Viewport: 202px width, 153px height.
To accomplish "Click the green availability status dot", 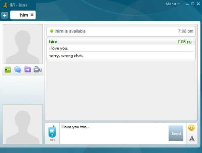I will [52, 31].
